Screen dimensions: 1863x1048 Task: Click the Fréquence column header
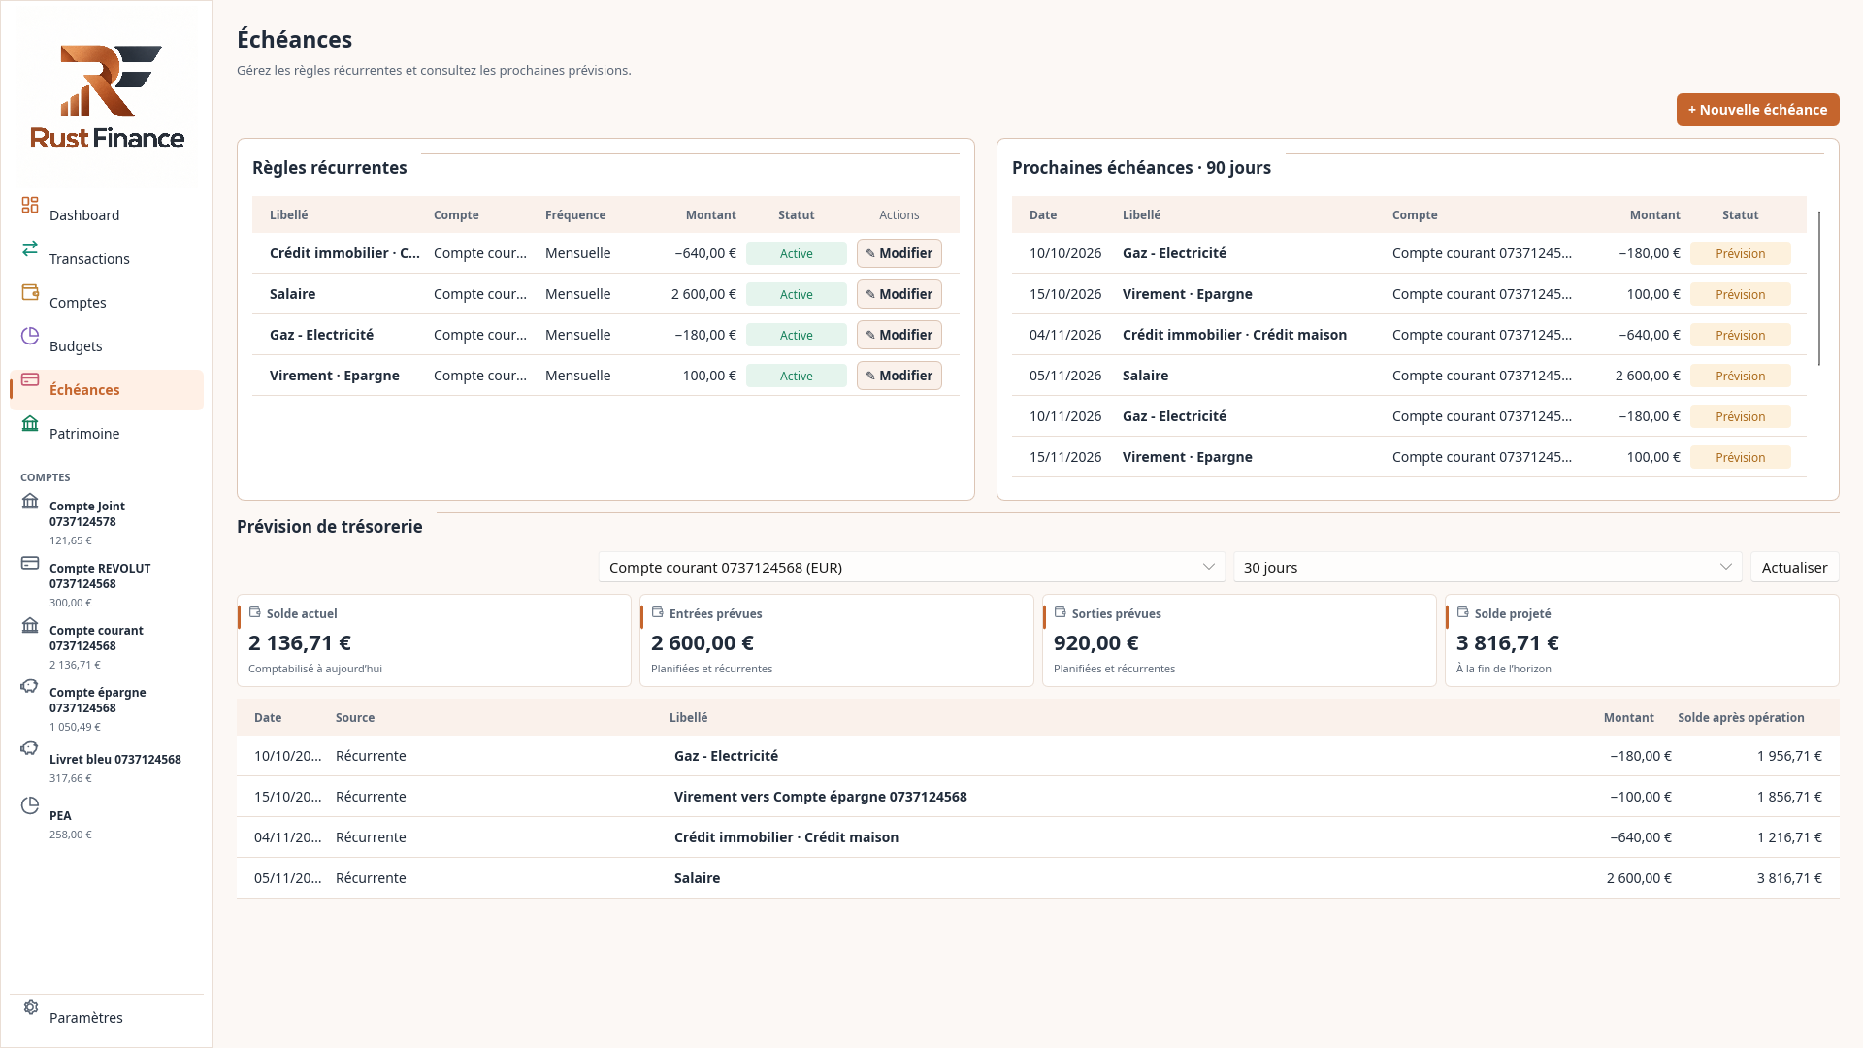(575, 214)
